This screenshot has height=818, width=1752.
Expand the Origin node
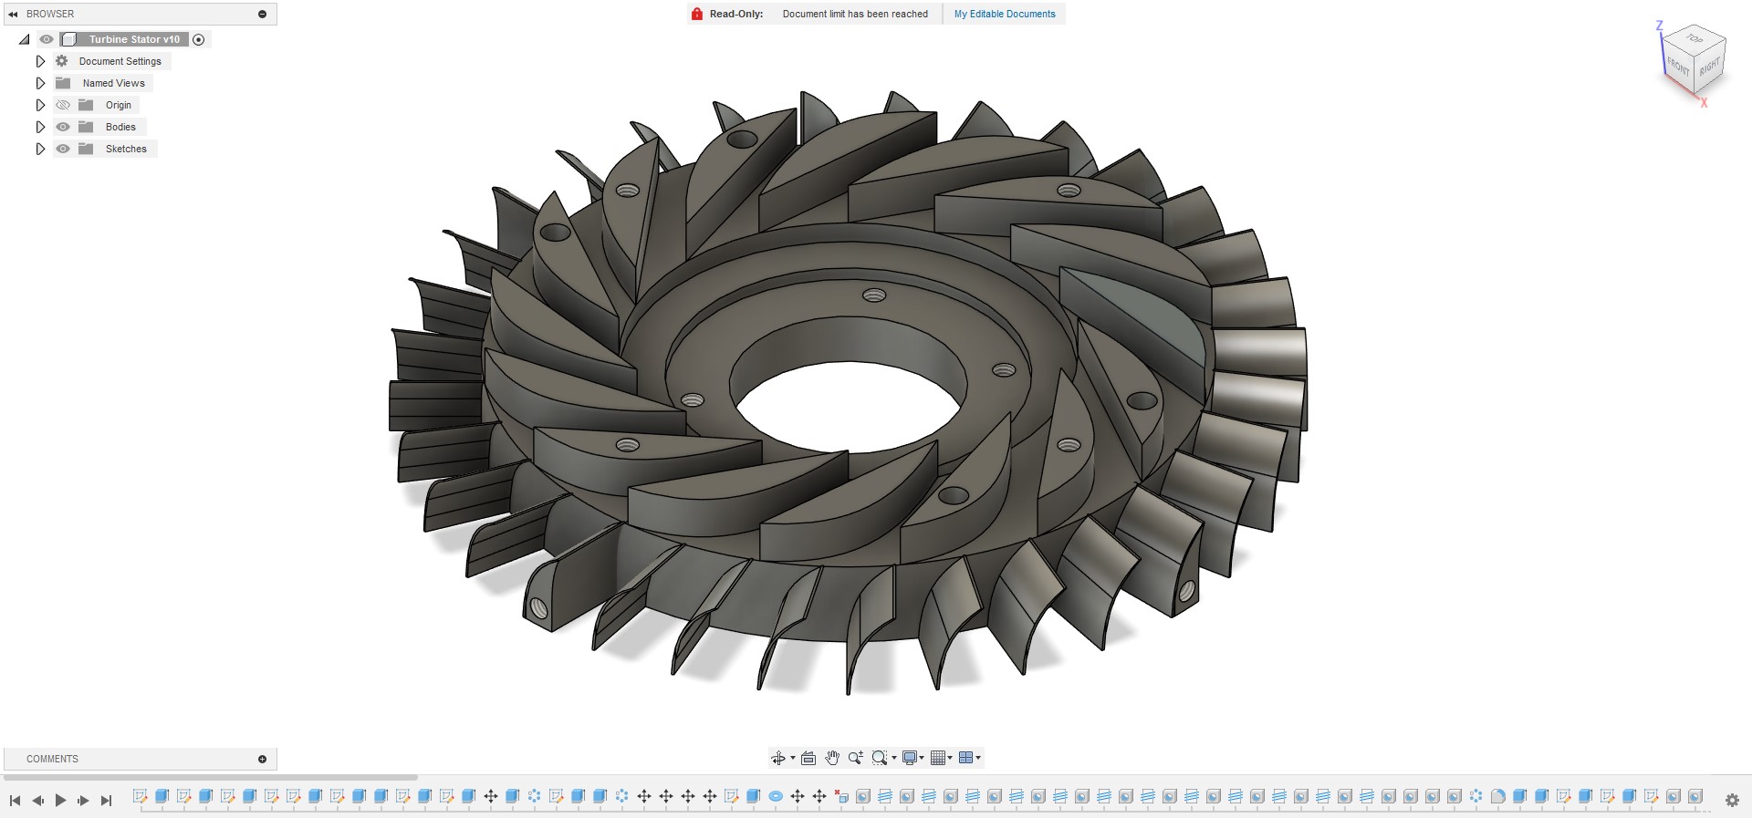tap(40, 105)
